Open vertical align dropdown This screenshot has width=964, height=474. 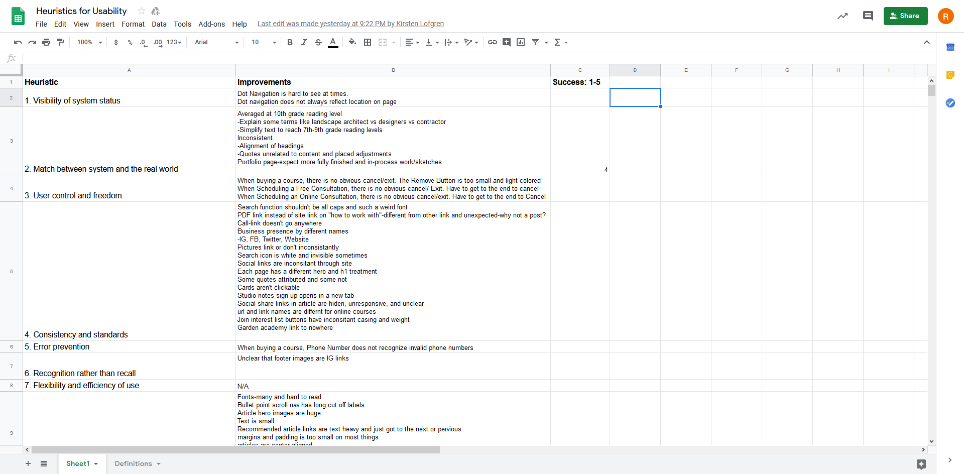pyautogui.click(x=432, y=42)
